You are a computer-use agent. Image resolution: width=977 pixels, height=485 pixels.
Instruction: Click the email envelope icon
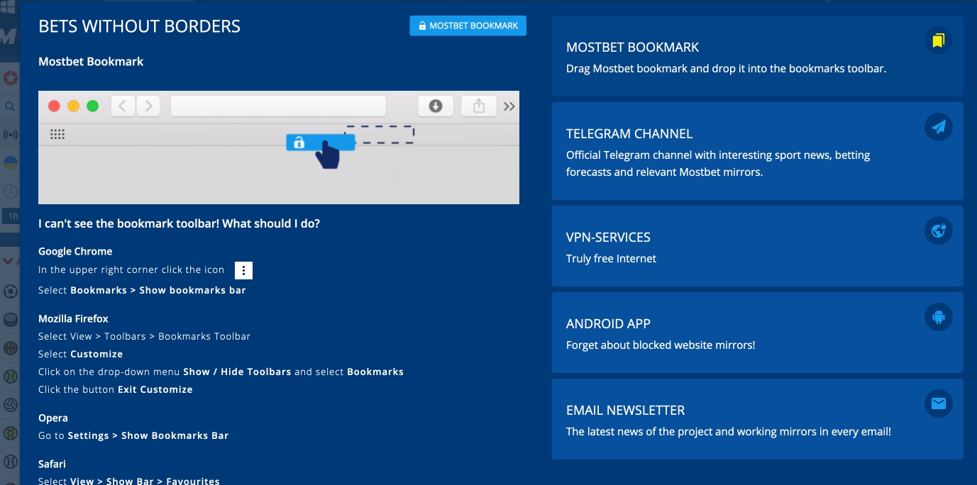[x=939, y=403]
